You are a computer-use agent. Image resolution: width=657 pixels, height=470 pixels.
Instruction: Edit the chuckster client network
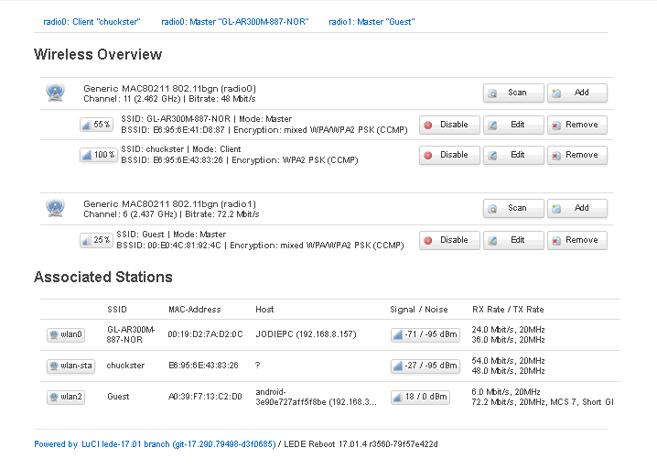click(513, 155)
